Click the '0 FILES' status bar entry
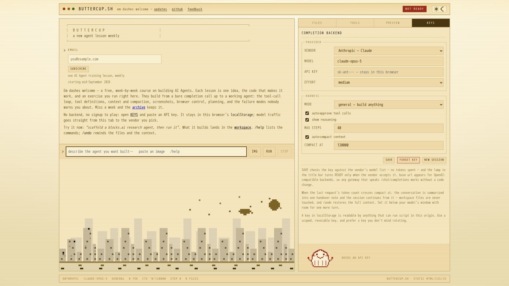The image size is (509, 286). pos(192,279)
